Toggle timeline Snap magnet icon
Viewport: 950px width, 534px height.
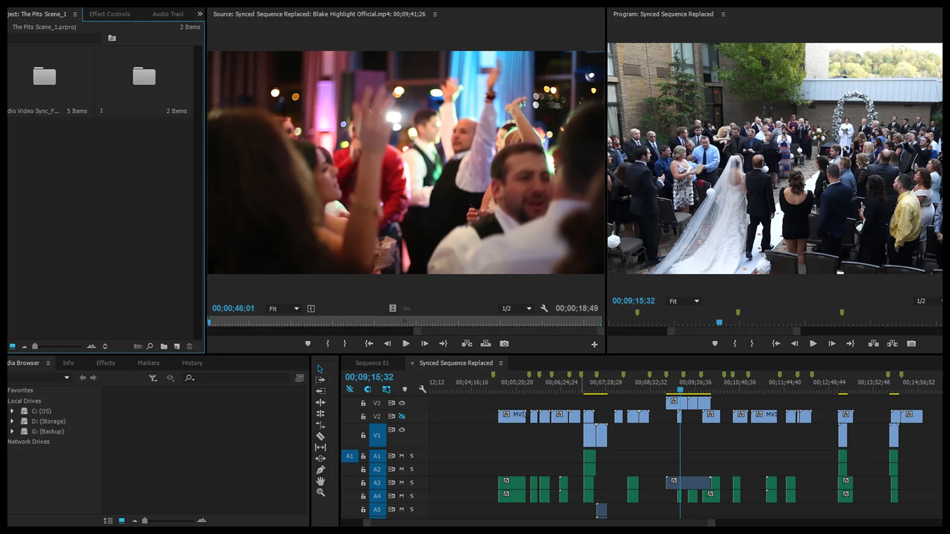368,390
